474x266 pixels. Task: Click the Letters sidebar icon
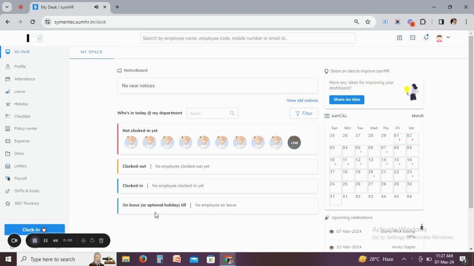7,166
